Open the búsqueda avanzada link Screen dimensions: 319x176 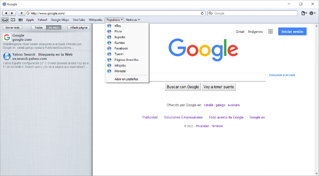[282, 75]
